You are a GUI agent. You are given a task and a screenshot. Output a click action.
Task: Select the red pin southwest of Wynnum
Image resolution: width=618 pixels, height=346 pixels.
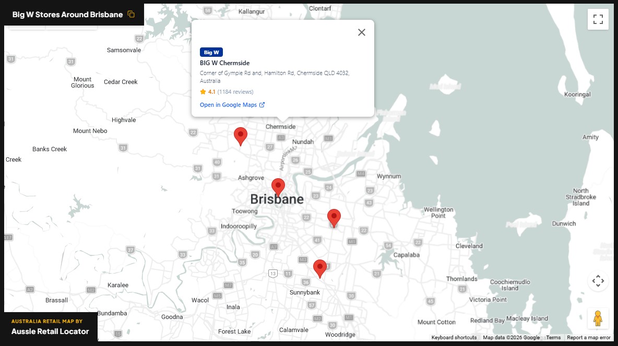pyautogui.click(x=334, y=218)
